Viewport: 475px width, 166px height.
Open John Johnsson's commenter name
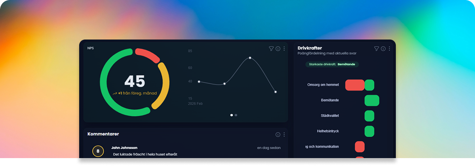click(x=124, y=148)
